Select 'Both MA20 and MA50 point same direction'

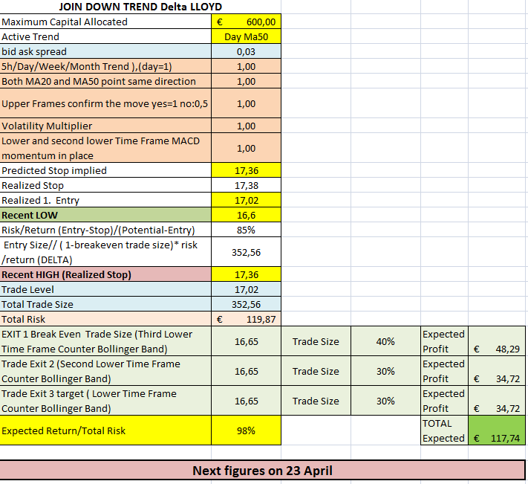105,81
